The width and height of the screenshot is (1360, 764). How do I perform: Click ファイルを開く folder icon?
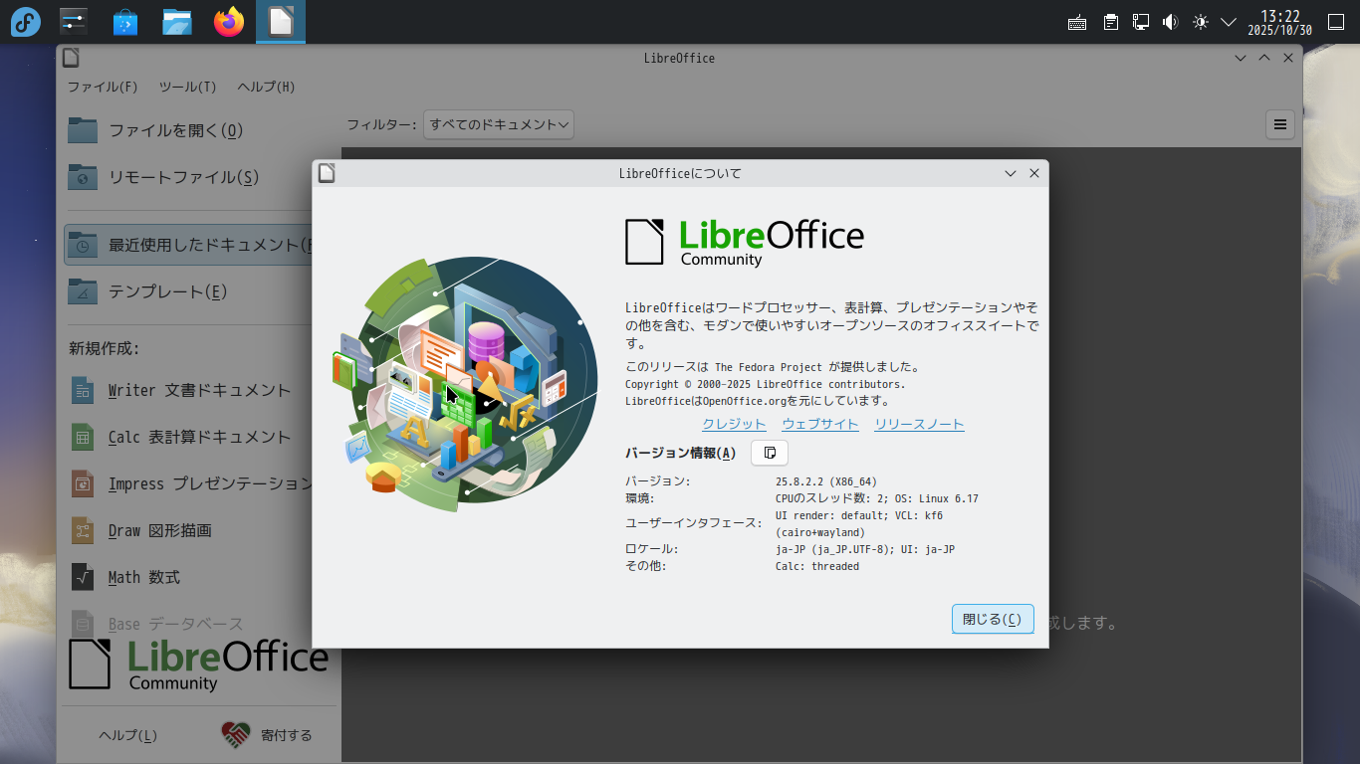click(x=83, y=130)
